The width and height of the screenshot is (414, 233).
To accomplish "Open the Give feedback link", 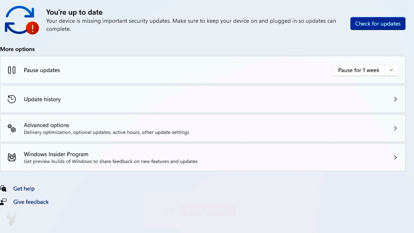I will pyautogui.click(x=31, y=202).
